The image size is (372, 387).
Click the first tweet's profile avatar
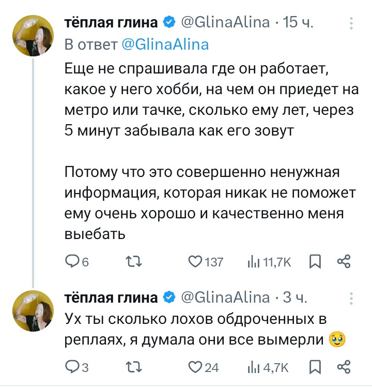(x=33, y=36)
